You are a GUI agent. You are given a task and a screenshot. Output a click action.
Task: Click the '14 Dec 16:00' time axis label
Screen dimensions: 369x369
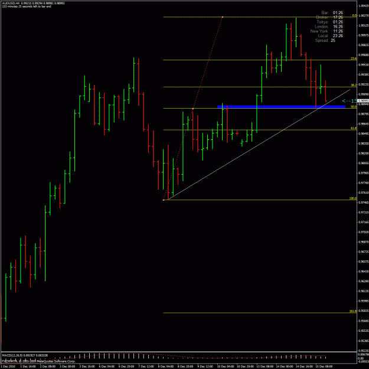click(303, 367)
